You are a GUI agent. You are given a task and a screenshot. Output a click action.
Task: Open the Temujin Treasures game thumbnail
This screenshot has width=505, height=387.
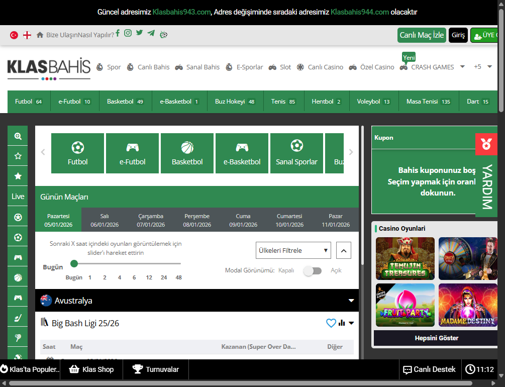[x=405, y=258]
